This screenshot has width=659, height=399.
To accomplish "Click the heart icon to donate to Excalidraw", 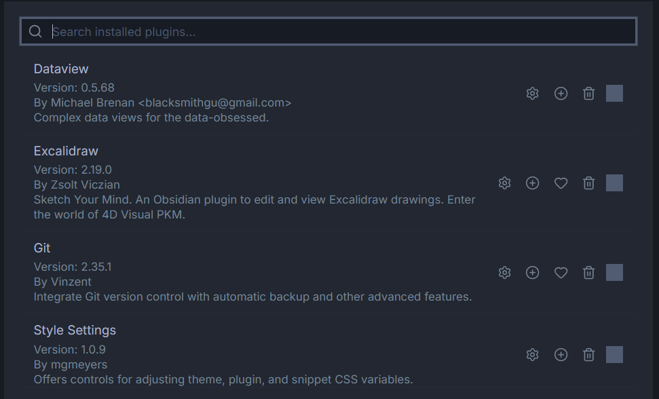I will (x=561, y=183).
